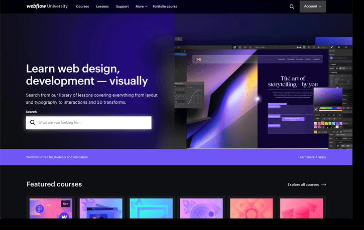Focus the 'What are you looking for' search field
This screenshot has height=230, width=364.
click(89, 123)
